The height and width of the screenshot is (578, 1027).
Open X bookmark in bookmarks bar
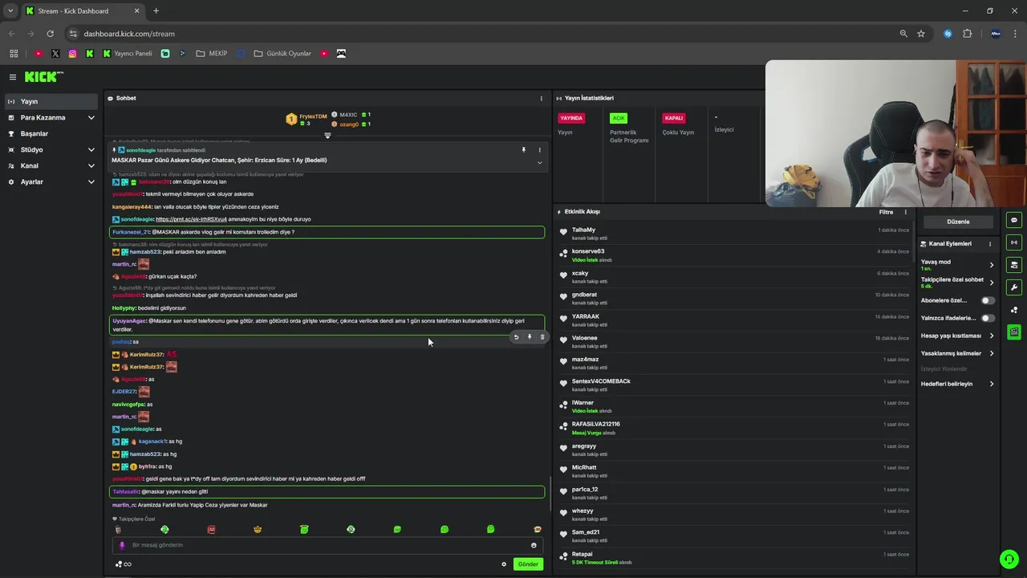55,54
